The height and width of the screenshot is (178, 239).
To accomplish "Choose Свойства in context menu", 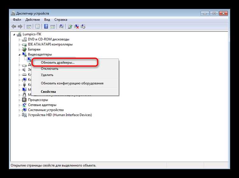I will coord(75,92).
